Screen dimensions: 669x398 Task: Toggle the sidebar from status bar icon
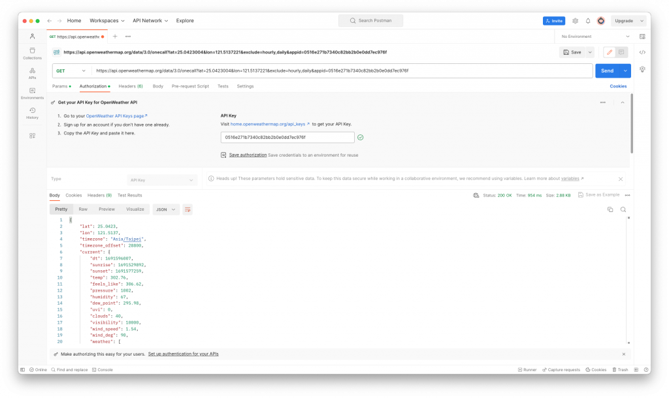(x=23, y=370)
